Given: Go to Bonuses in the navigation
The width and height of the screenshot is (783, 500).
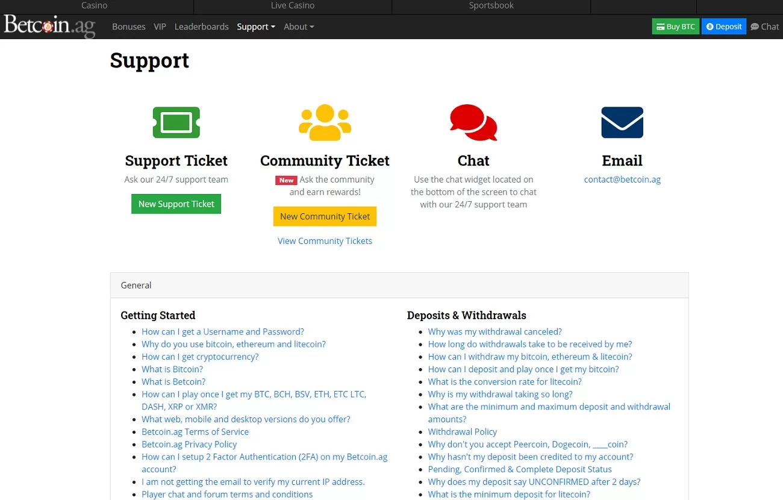Looking at the screenshot, I should coord(129,27).
